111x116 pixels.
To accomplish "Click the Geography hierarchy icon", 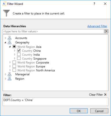I will pyautogui.click(x=10, y=42).
